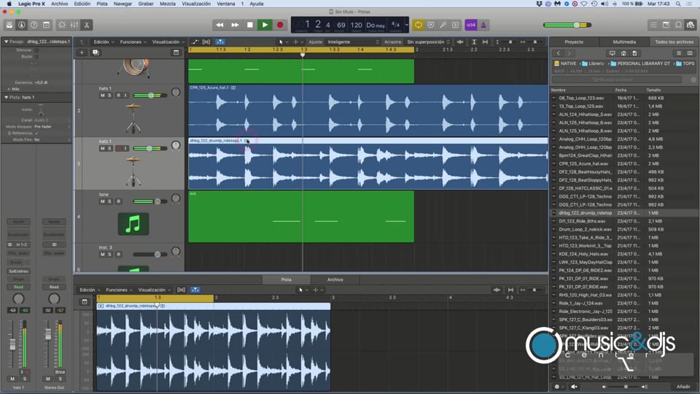
Task: Expand the Más disclosure in region inspector
Action: pos(9,89)
